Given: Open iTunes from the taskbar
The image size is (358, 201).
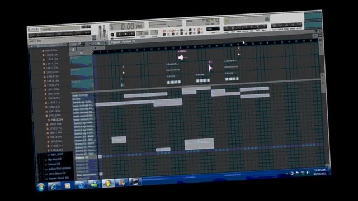Looking at the screenshot, I should click(x=81, y=185).
